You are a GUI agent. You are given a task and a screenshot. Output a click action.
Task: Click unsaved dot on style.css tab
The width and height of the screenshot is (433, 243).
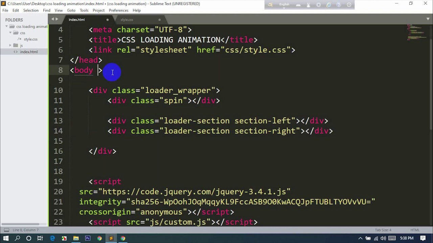pyautogui.click(x=160, y=20)
